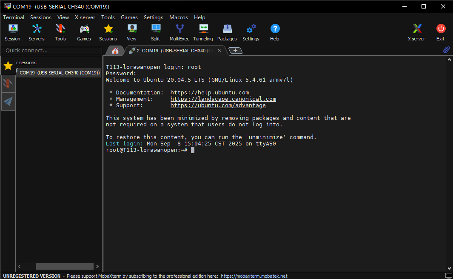Screen dimensions: 453x279
Task: Open the Settings menu
Action: click(154, 17)
